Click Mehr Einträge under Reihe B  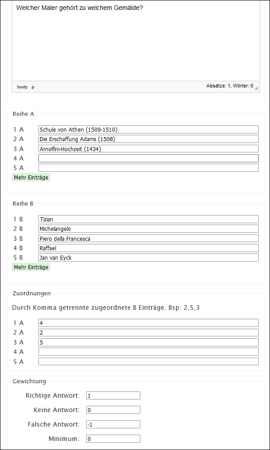pyautogui.click(x=31, y=267)
